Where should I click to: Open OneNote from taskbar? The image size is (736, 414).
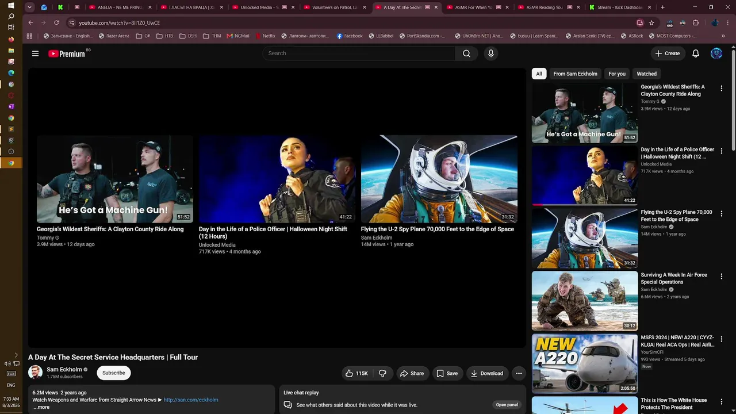point(11,106)
